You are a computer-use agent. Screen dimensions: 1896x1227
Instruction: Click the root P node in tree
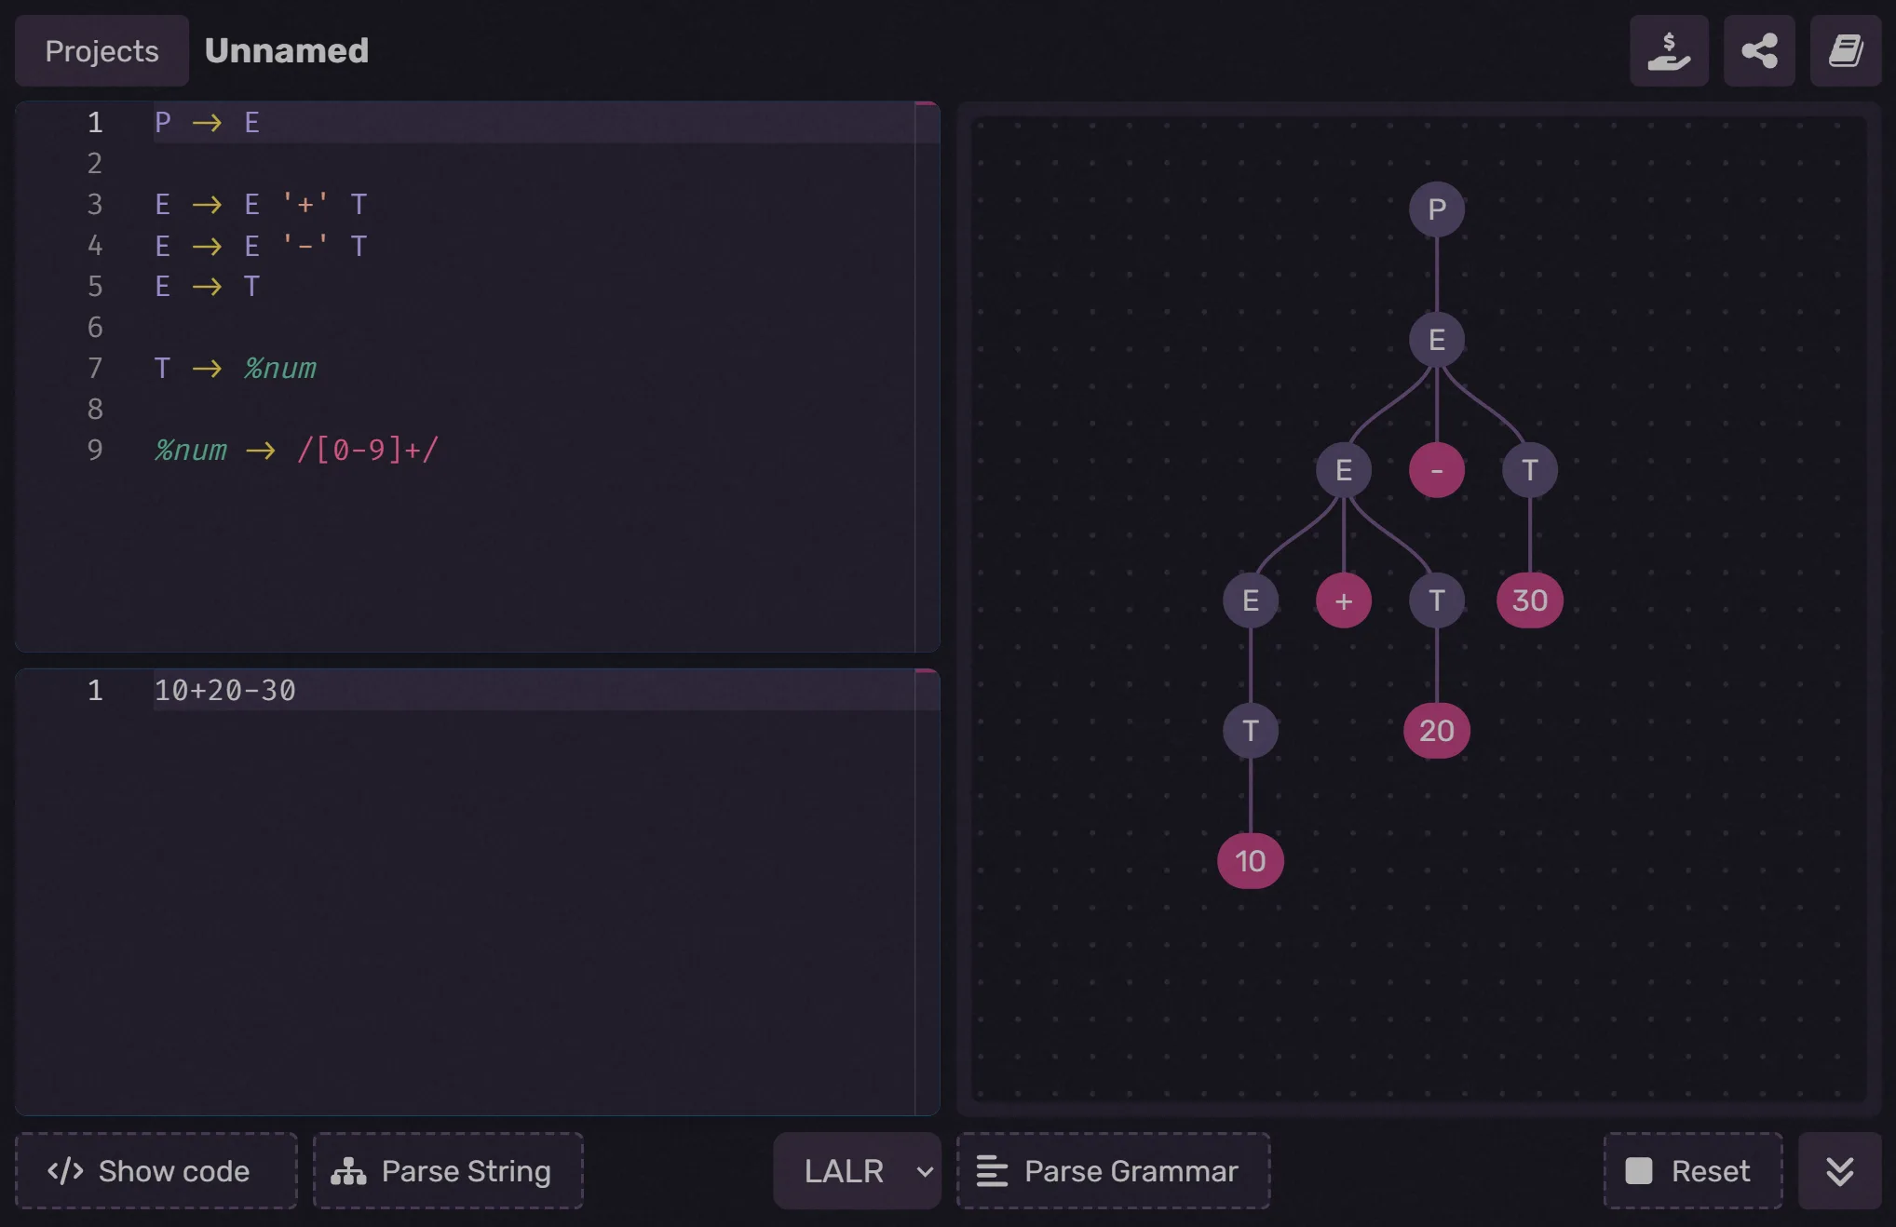[1436, 209]
